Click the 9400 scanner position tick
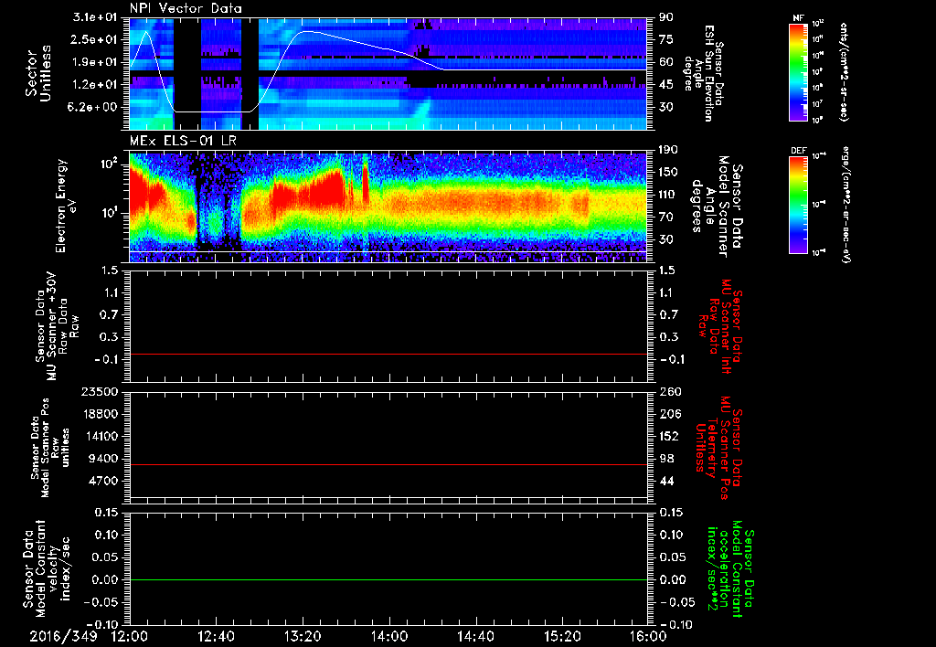 click(104, 459)
